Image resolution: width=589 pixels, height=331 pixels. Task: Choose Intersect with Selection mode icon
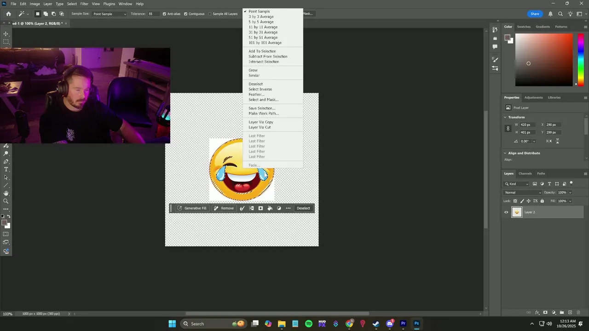(x=61, y=14)
